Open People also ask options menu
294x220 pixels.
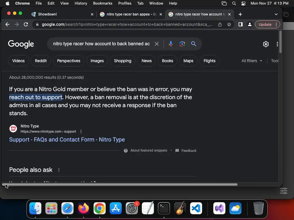59,170
